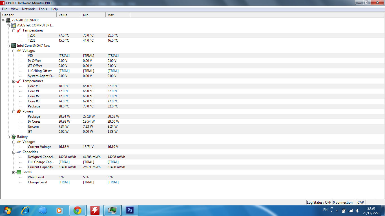Collapse Voltages under Intel Core
Screen dimensions: 385x216
[x=14, y=51]
